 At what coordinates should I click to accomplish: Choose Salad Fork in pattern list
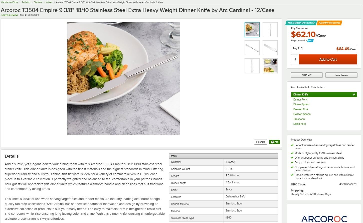tap(299, 124)
